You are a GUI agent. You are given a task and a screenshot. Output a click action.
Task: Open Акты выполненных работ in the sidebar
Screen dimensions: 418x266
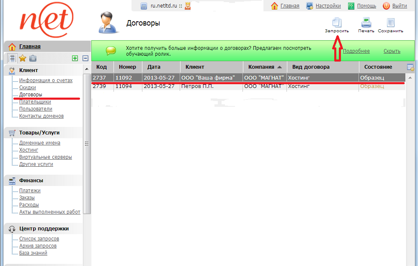tap(49, 212)
